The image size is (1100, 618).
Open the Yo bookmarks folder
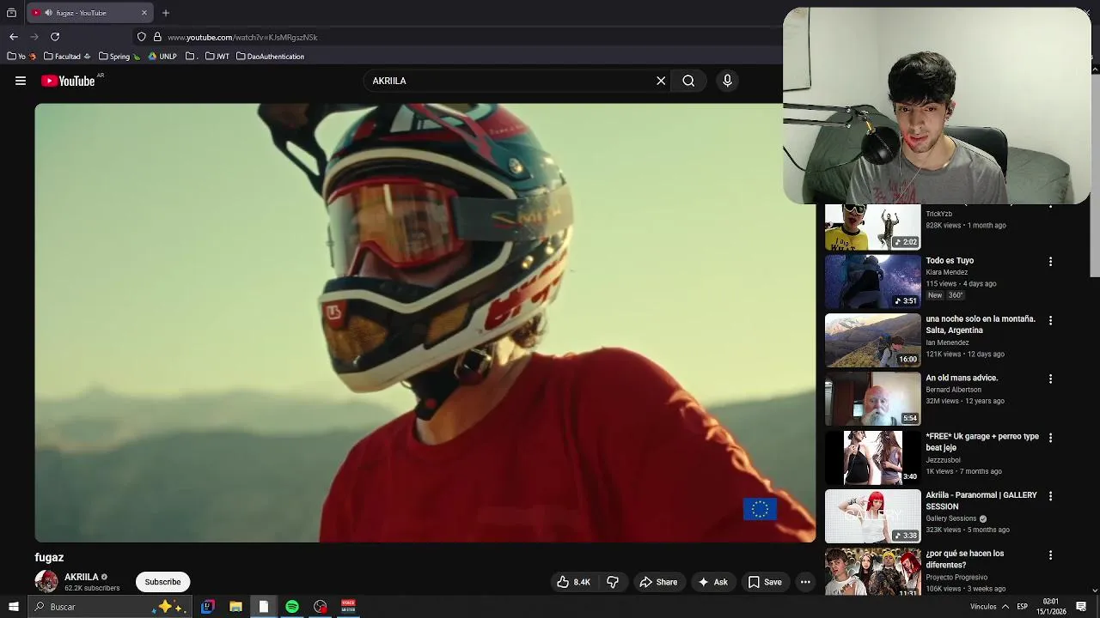click(22, 57)
